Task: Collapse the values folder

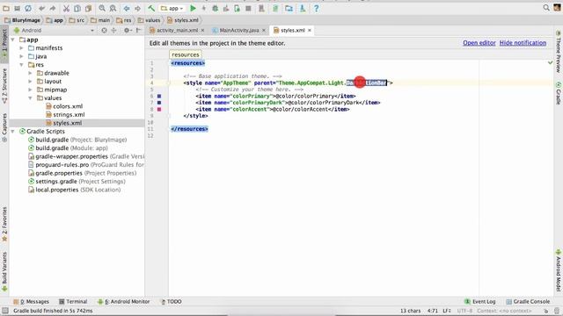Action: (30, 98)
